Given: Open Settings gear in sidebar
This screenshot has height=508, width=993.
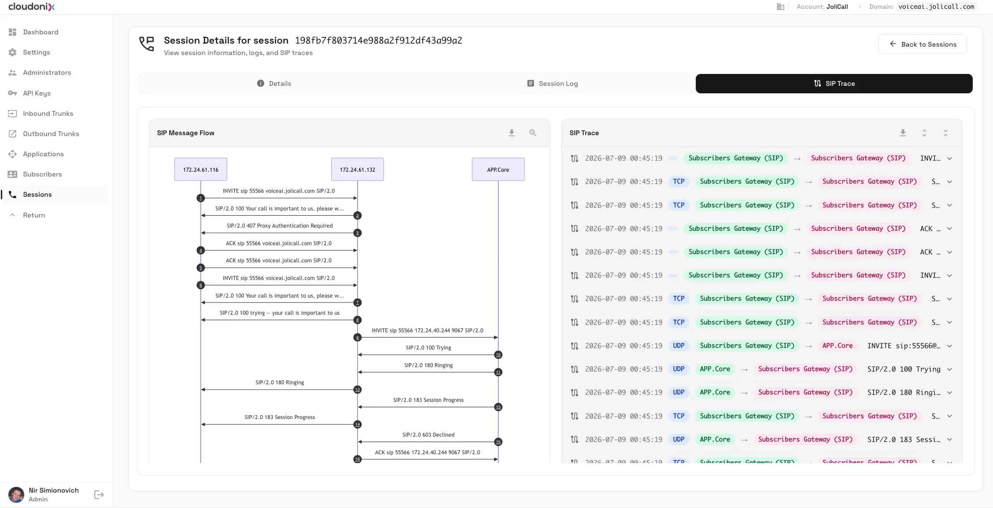Looking at the screenshot, I should point(12,52).
